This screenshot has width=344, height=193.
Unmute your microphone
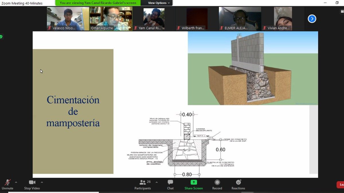click(x=7, y=184)
